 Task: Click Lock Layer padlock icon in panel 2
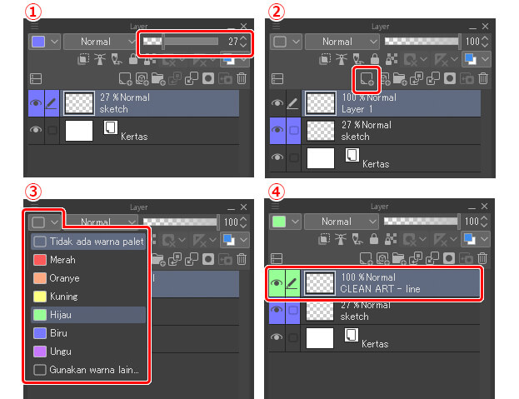[x=375, y=59]
